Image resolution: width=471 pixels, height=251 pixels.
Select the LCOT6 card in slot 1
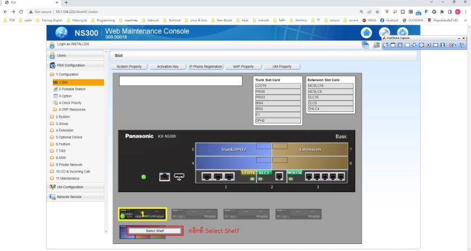point(248,173)
